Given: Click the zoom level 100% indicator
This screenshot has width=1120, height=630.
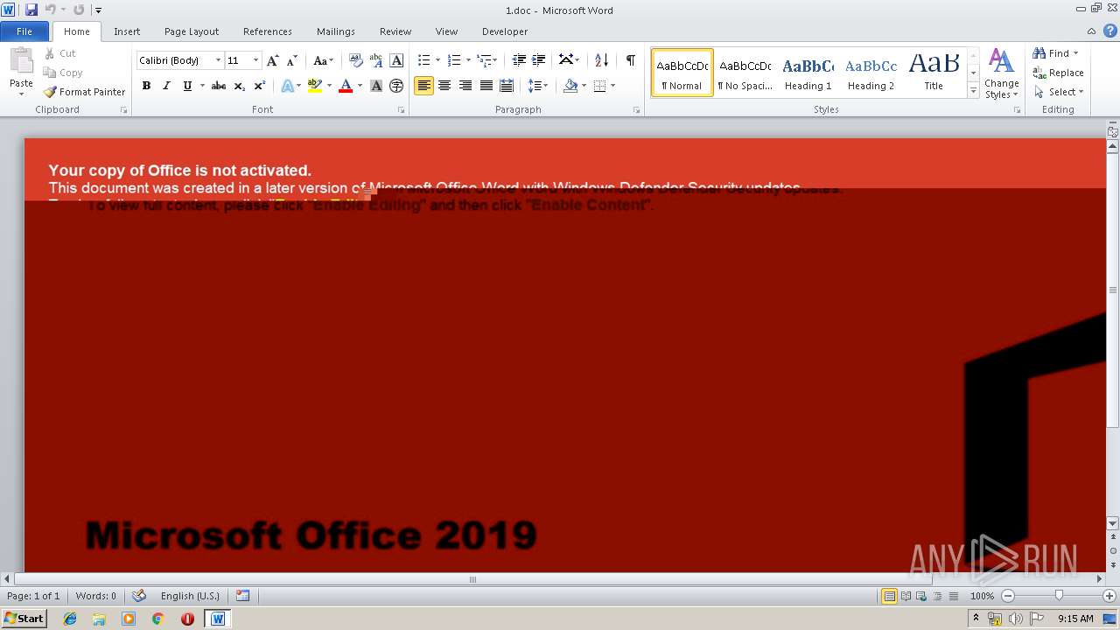Looking at the screenshot, I should [982, 596].
